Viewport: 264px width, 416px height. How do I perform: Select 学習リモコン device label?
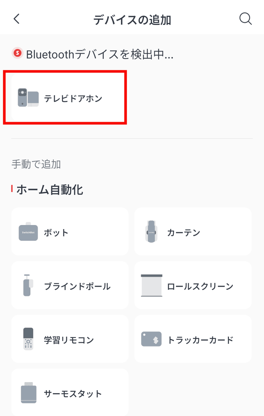(69, 340)
